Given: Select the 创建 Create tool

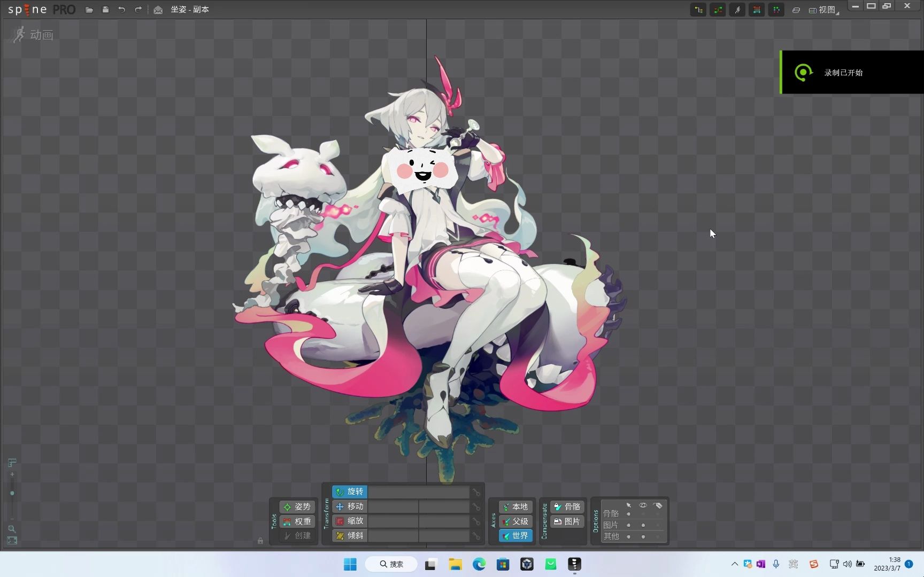Looking at the screenshot, I should (297, 535).
